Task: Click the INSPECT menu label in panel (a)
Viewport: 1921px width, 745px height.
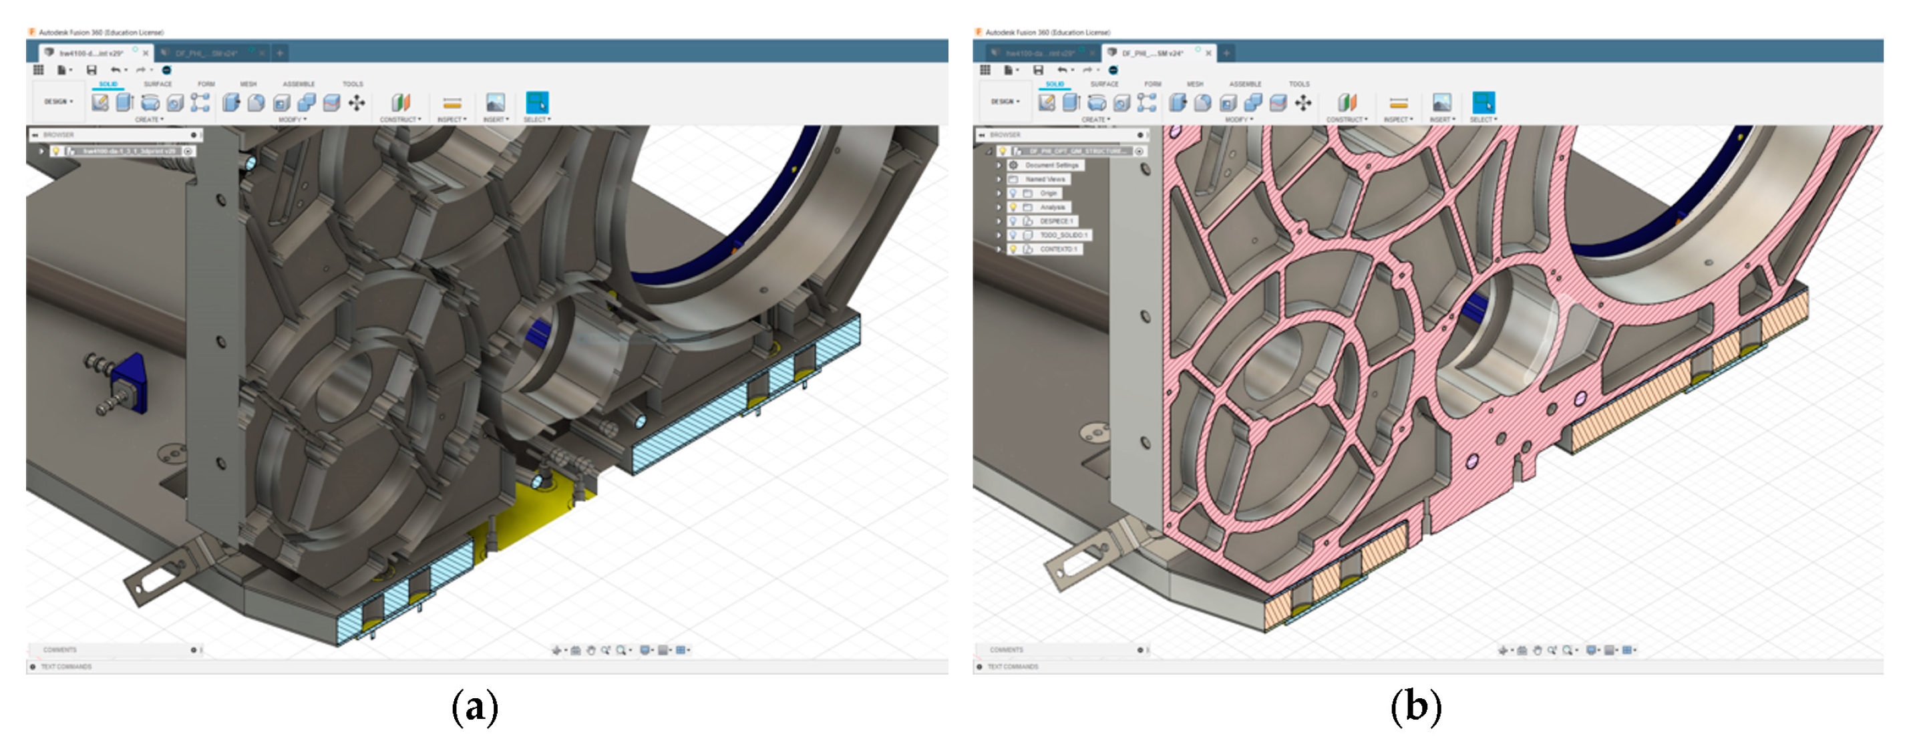Action: [x=451, y=120]
